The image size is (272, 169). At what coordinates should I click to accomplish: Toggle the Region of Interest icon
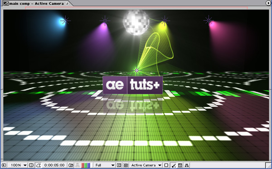[x=119, y=165]
